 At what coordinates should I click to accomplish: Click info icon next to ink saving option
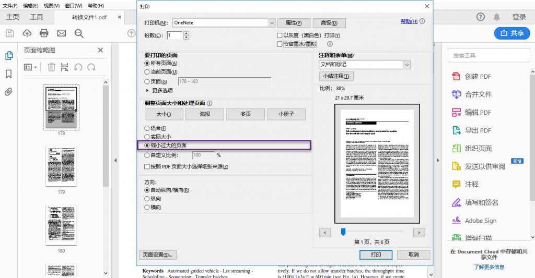tap(330, 44)
